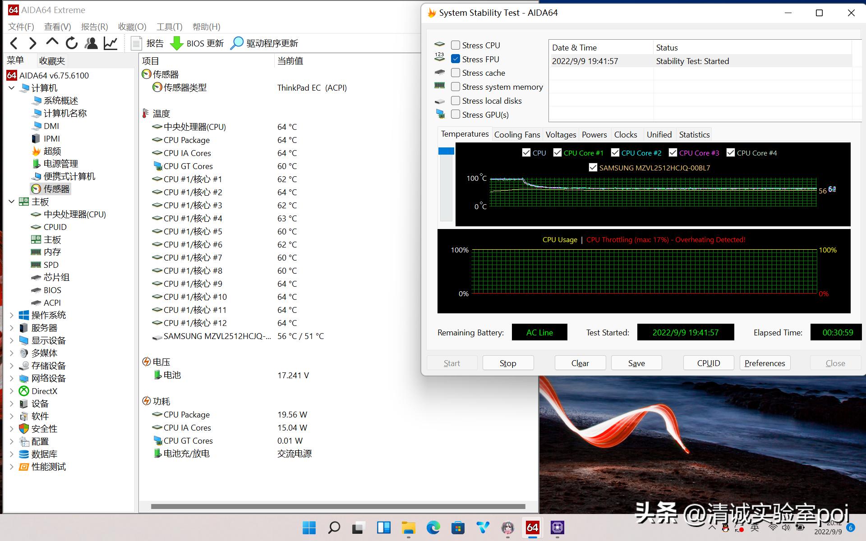Viewport: 866px width, 541px height.
Task: Click the BIOS 更新 toolbar icon
Action: tap(197, 43)
